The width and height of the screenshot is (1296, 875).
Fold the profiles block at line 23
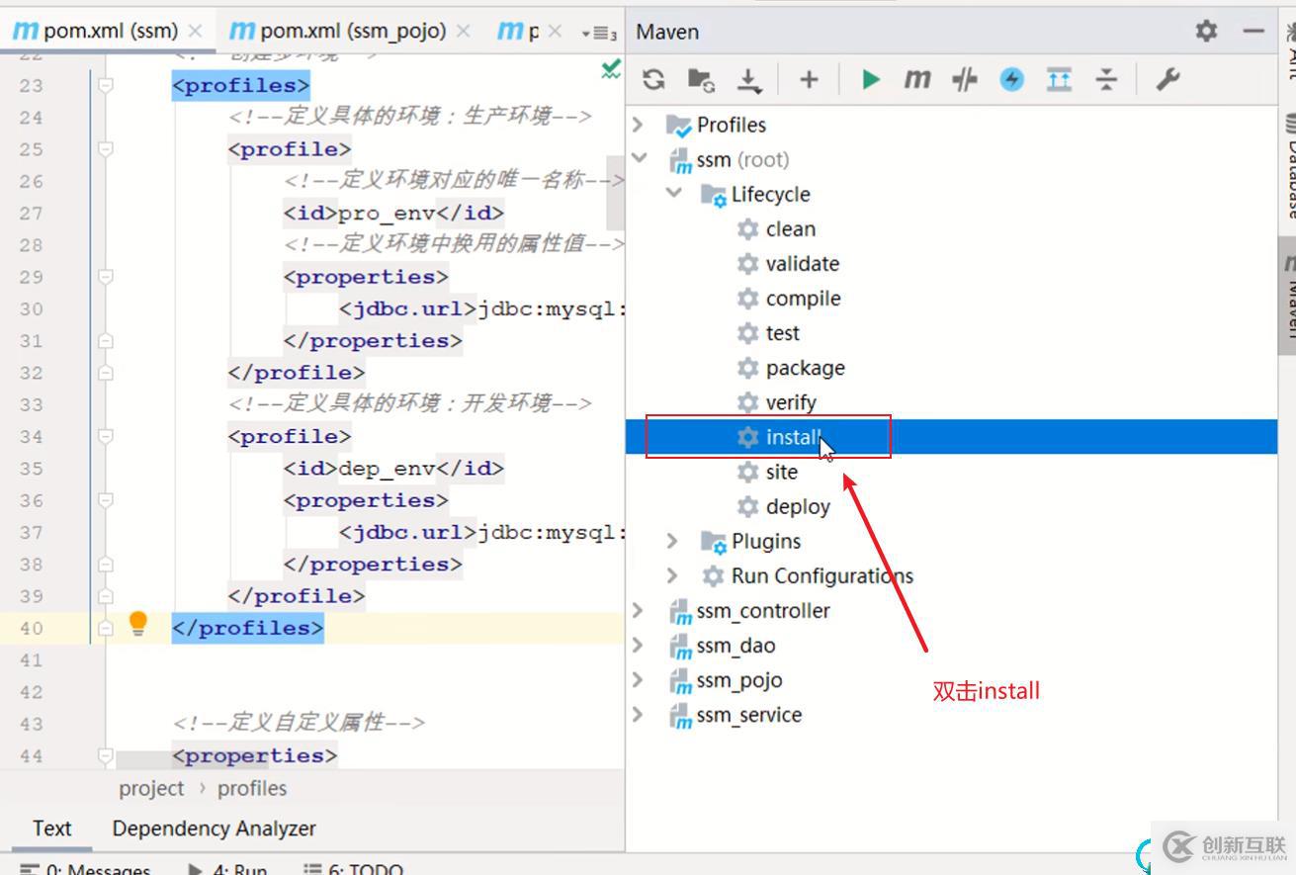[105, 85]
